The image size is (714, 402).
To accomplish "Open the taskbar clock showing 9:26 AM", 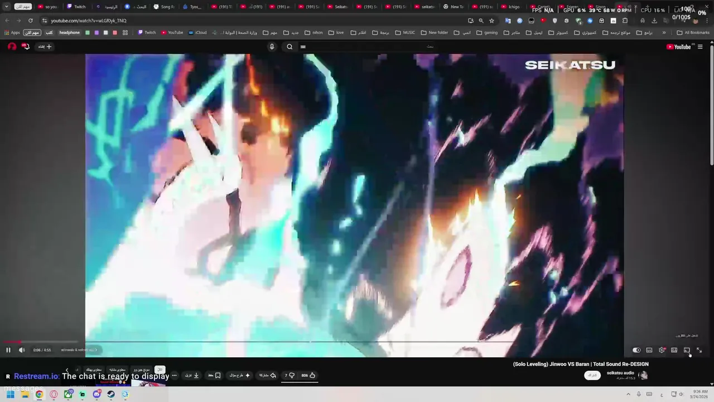I will point(699,394).
